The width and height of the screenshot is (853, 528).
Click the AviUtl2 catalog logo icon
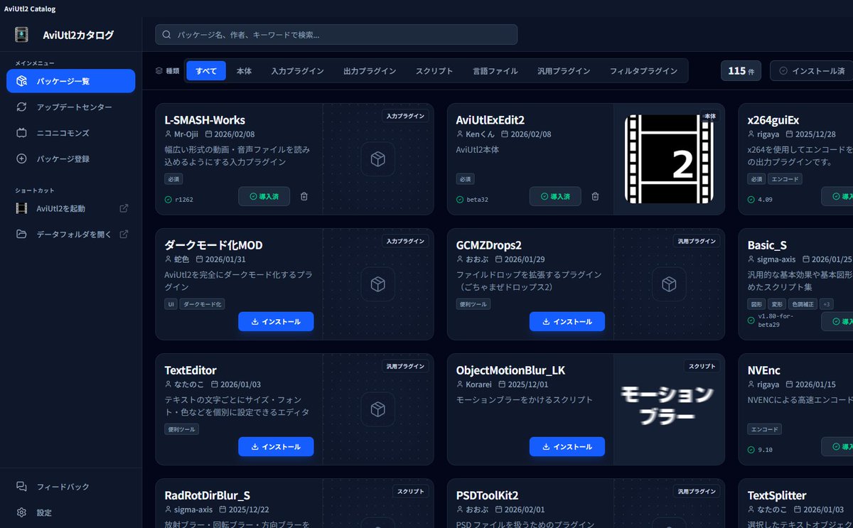[22, 35]
